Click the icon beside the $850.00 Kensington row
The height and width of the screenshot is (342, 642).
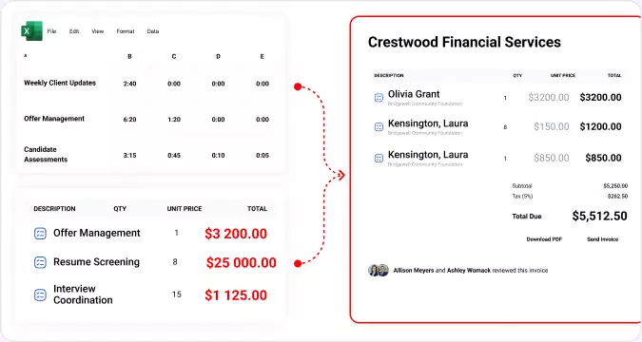pyautogui.click(x=379, y=158)
